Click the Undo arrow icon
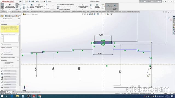175x98 pixels. point(37,1)
